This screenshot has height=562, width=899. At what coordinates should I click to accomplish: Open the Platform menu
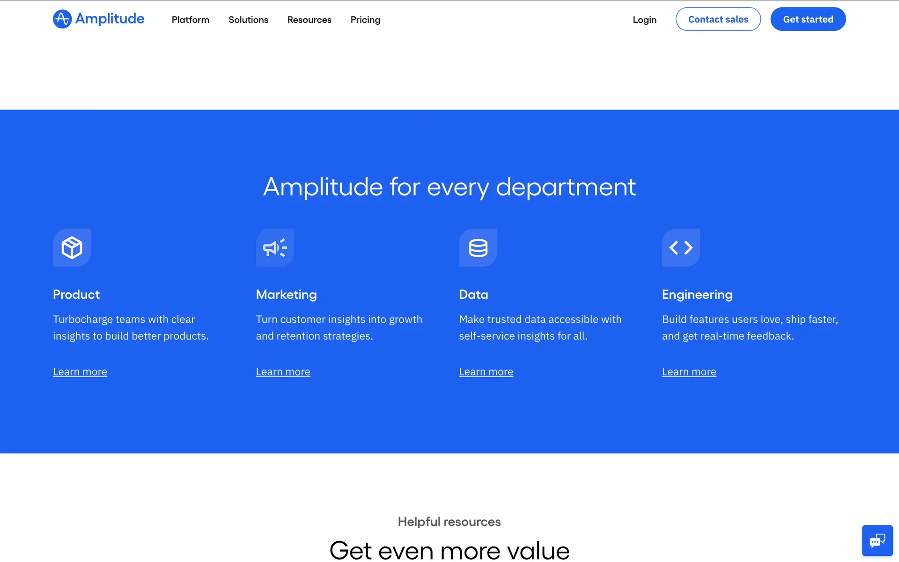coord(190,20)
